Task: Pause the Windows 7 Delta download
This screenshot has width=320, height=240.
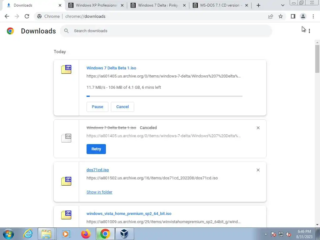Action: click(97, 107)
